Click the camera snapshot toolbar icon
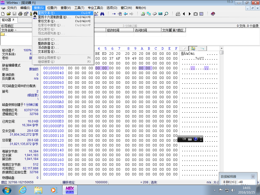Image resolution: width=260 pixels, height=195 pixels. pos(196,14)
